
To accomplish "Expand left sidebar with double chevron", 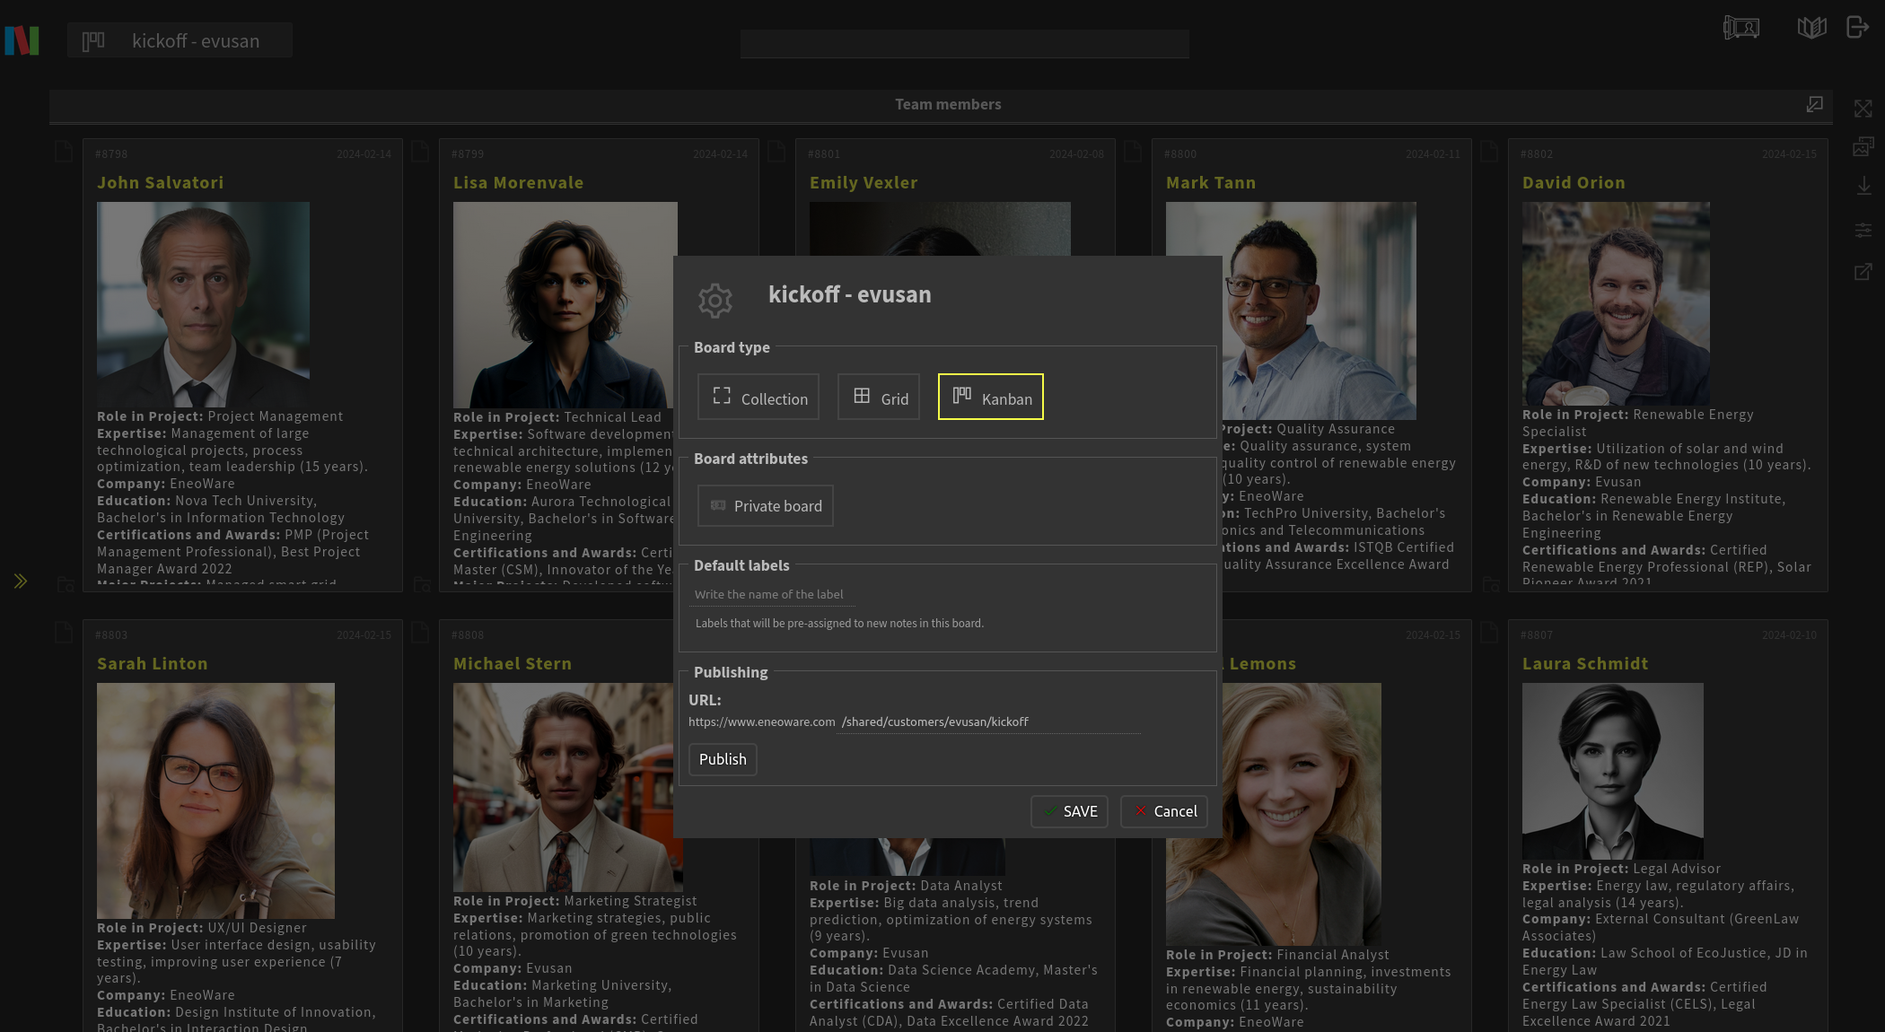I will pyautogui.click(x=21, y=582).
